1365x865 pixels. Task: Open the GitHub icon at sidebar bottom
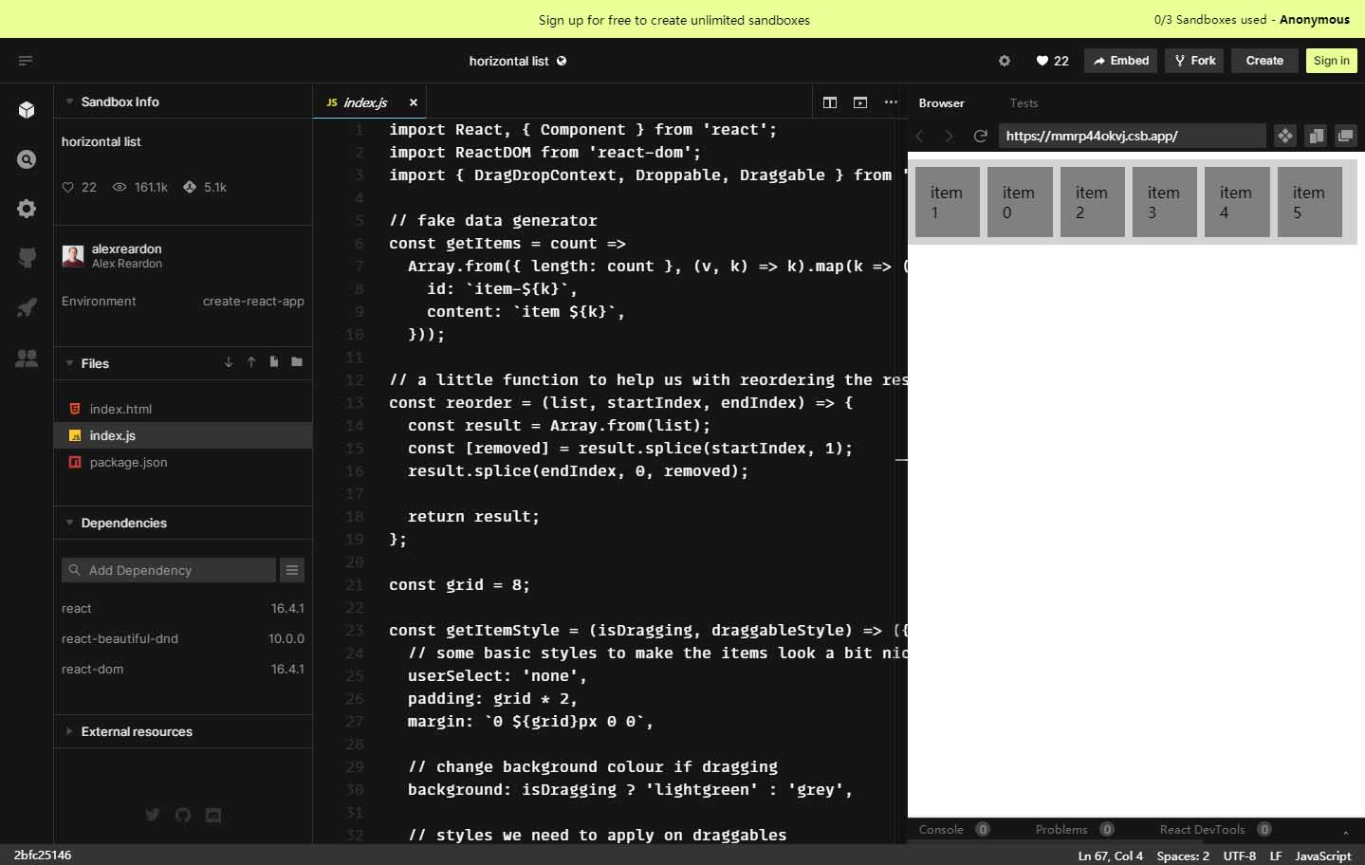(x=183, y=815)
